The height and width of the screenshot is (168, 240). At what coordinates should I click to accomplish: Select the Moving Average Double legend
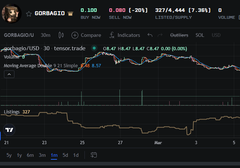tap(28, 66)
